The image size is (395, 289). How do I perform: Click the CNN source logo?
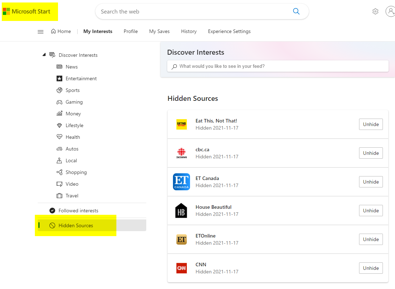[181, 268]
